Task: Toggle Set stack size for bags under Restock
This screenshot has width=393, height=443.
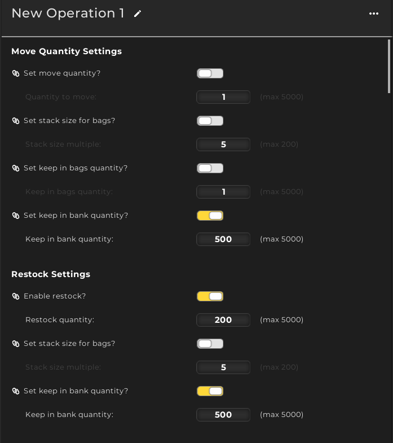Action: click(x=210, y=344)
